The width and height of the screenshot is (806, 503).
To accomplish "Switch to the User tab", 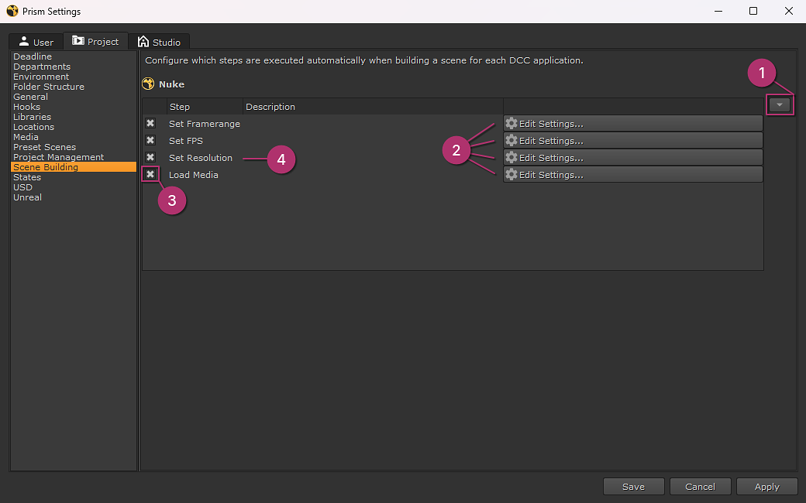I will 35,41.
